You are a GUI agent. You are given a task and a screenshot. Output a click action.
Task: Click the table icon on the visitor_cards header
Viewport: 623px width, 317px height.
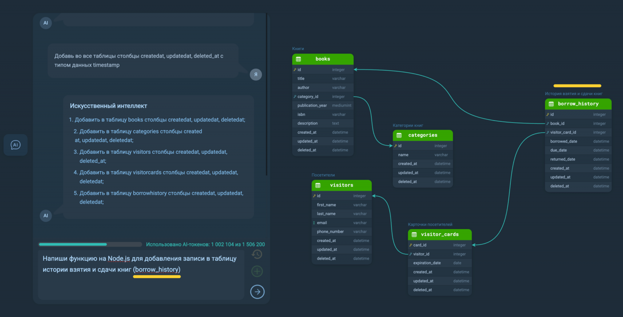[x=414, y=234]
